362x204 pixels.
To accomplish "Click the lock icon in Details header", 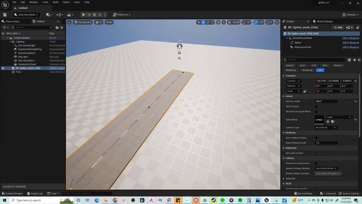I will (357, 27).
